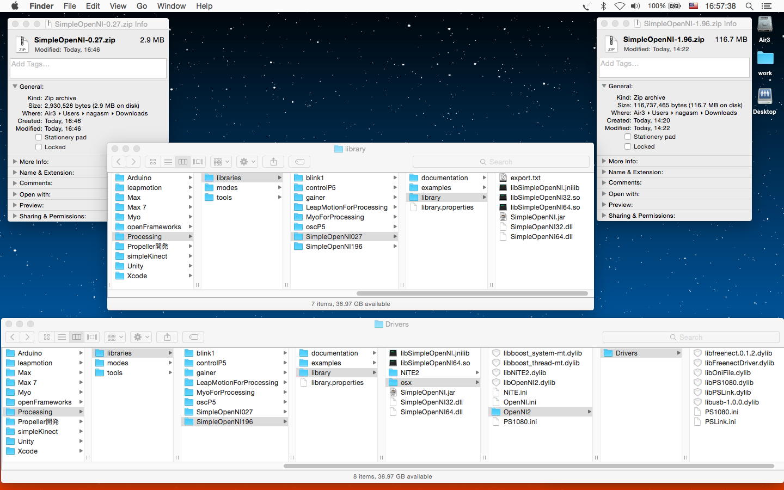This screenshot has width=784, height=490.
Task: Click Add Tags field in SimpleOpenNI-1.96.zip Info
Action: coord(674,68)
